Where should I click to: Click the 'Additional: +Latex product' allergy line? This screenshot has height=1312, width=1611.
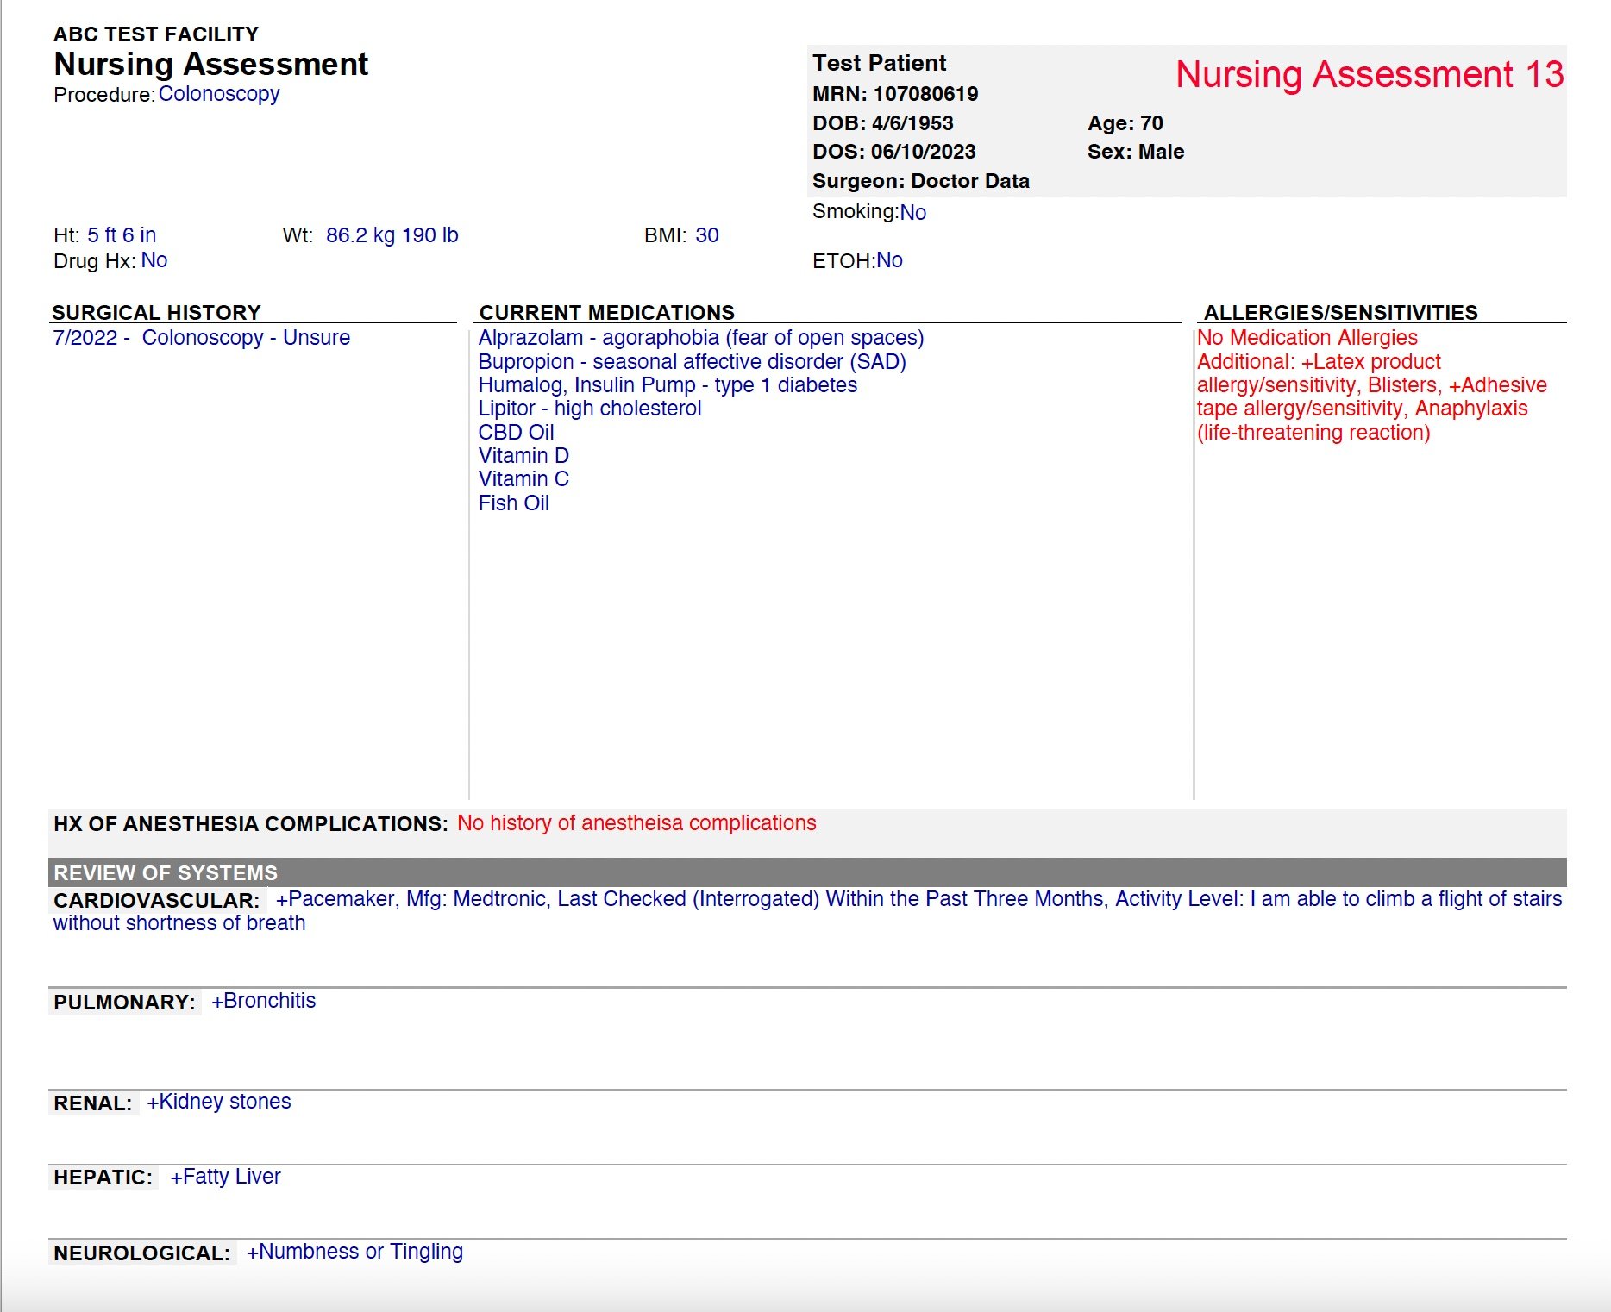click(x=1319, y=362)
